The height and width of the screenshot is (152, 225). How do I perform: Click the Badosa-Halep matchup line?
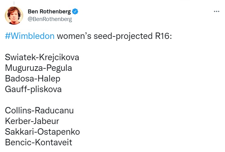tap(33, 79)
